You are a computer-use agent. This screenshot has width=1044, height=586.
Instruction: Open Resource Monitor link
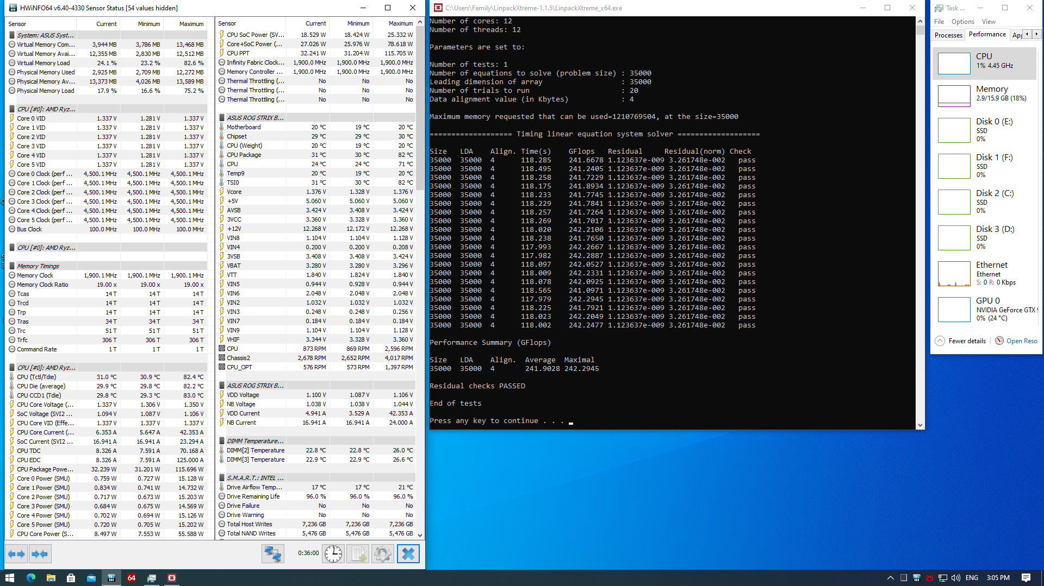[1016, 341]
